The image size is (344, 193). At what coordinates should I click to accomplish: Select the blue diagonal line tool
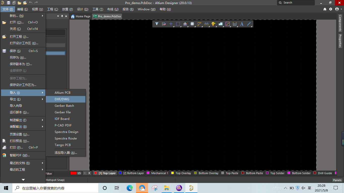click(x=249, y=24)
